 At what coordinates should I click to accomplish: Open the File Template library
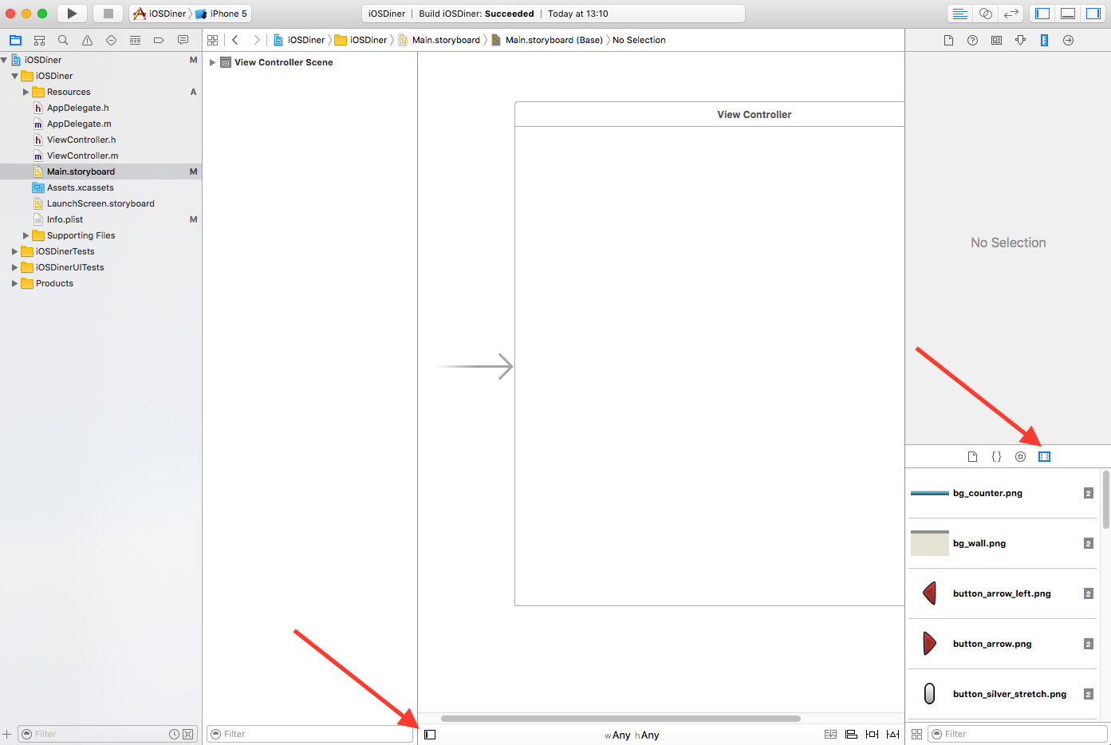tap(972, 456)
